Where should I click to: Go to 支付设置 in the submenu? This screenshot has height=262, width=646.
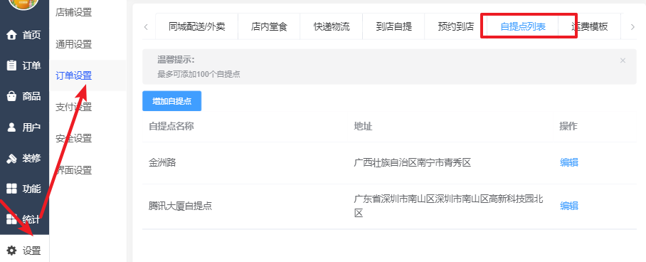pos(74,108)
